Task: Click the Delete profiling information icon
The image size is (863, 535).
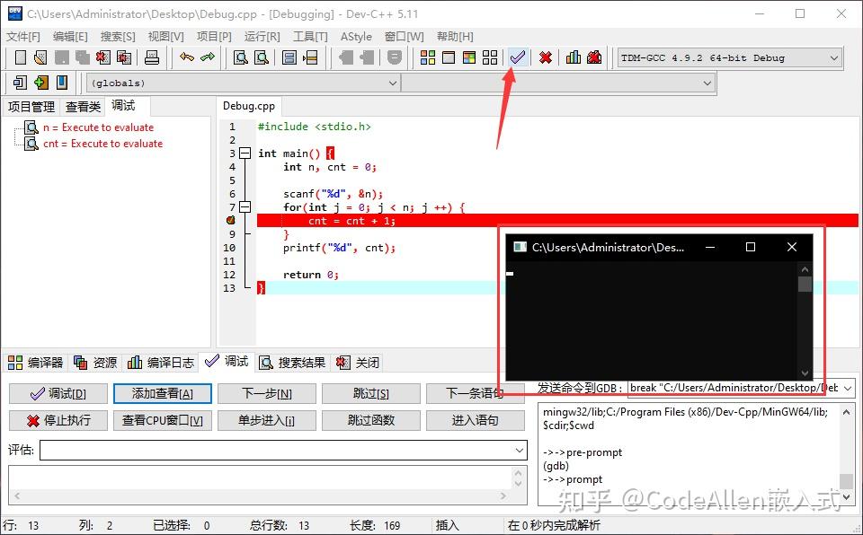Action: (594, 57)
